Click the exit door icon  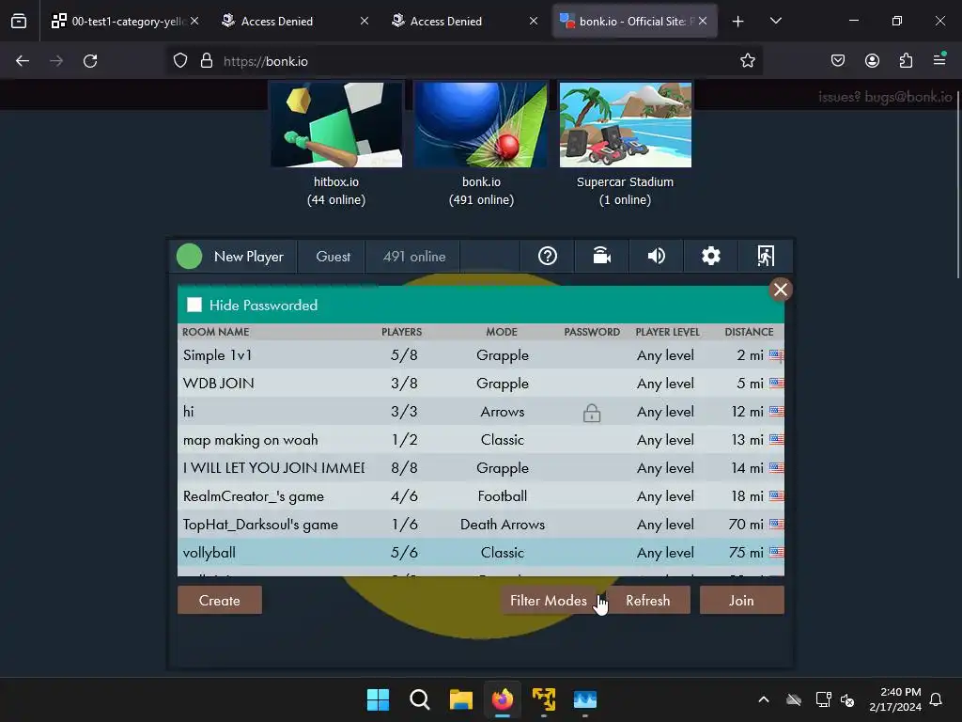pyautogui.click(x=765, y=256)
